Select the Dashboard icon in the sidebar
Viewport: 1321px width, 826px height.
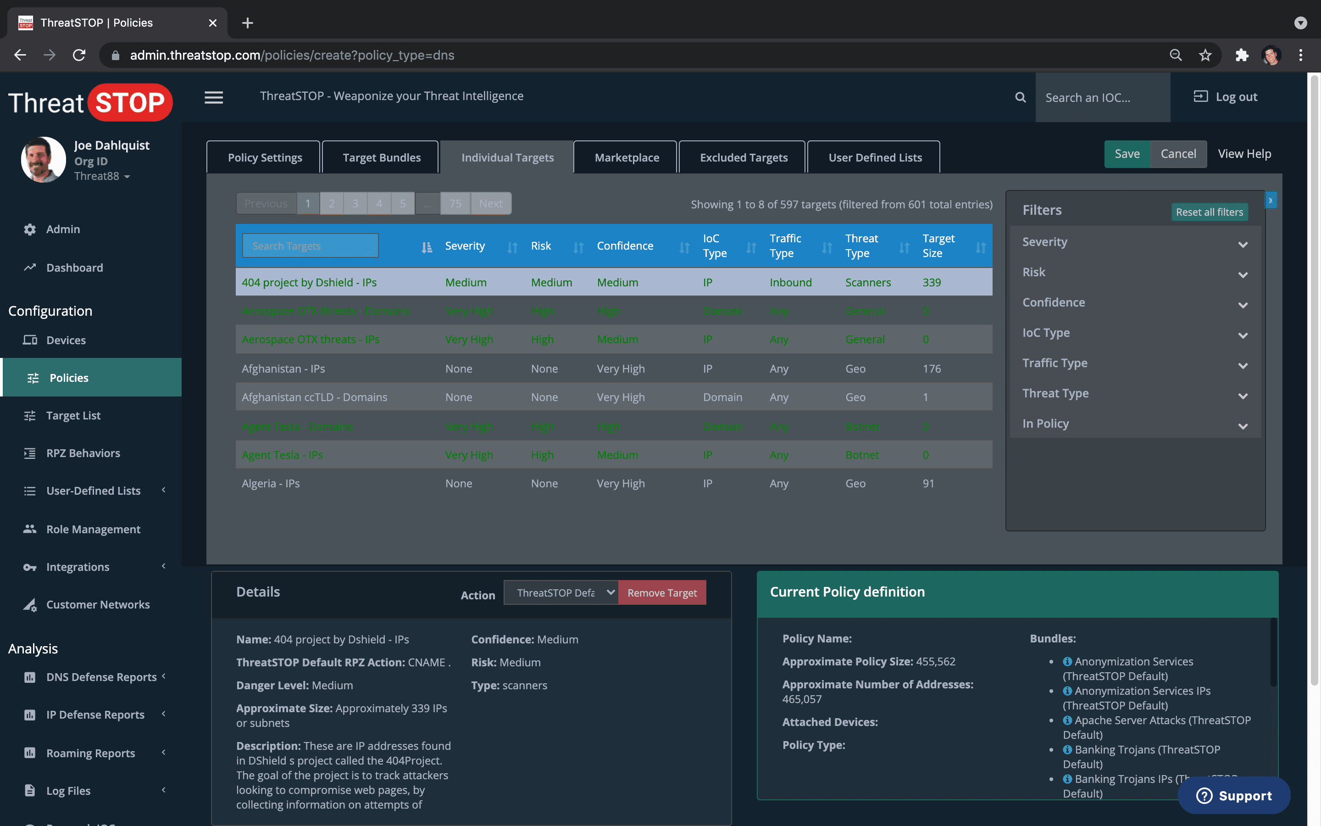pos(30,267)
